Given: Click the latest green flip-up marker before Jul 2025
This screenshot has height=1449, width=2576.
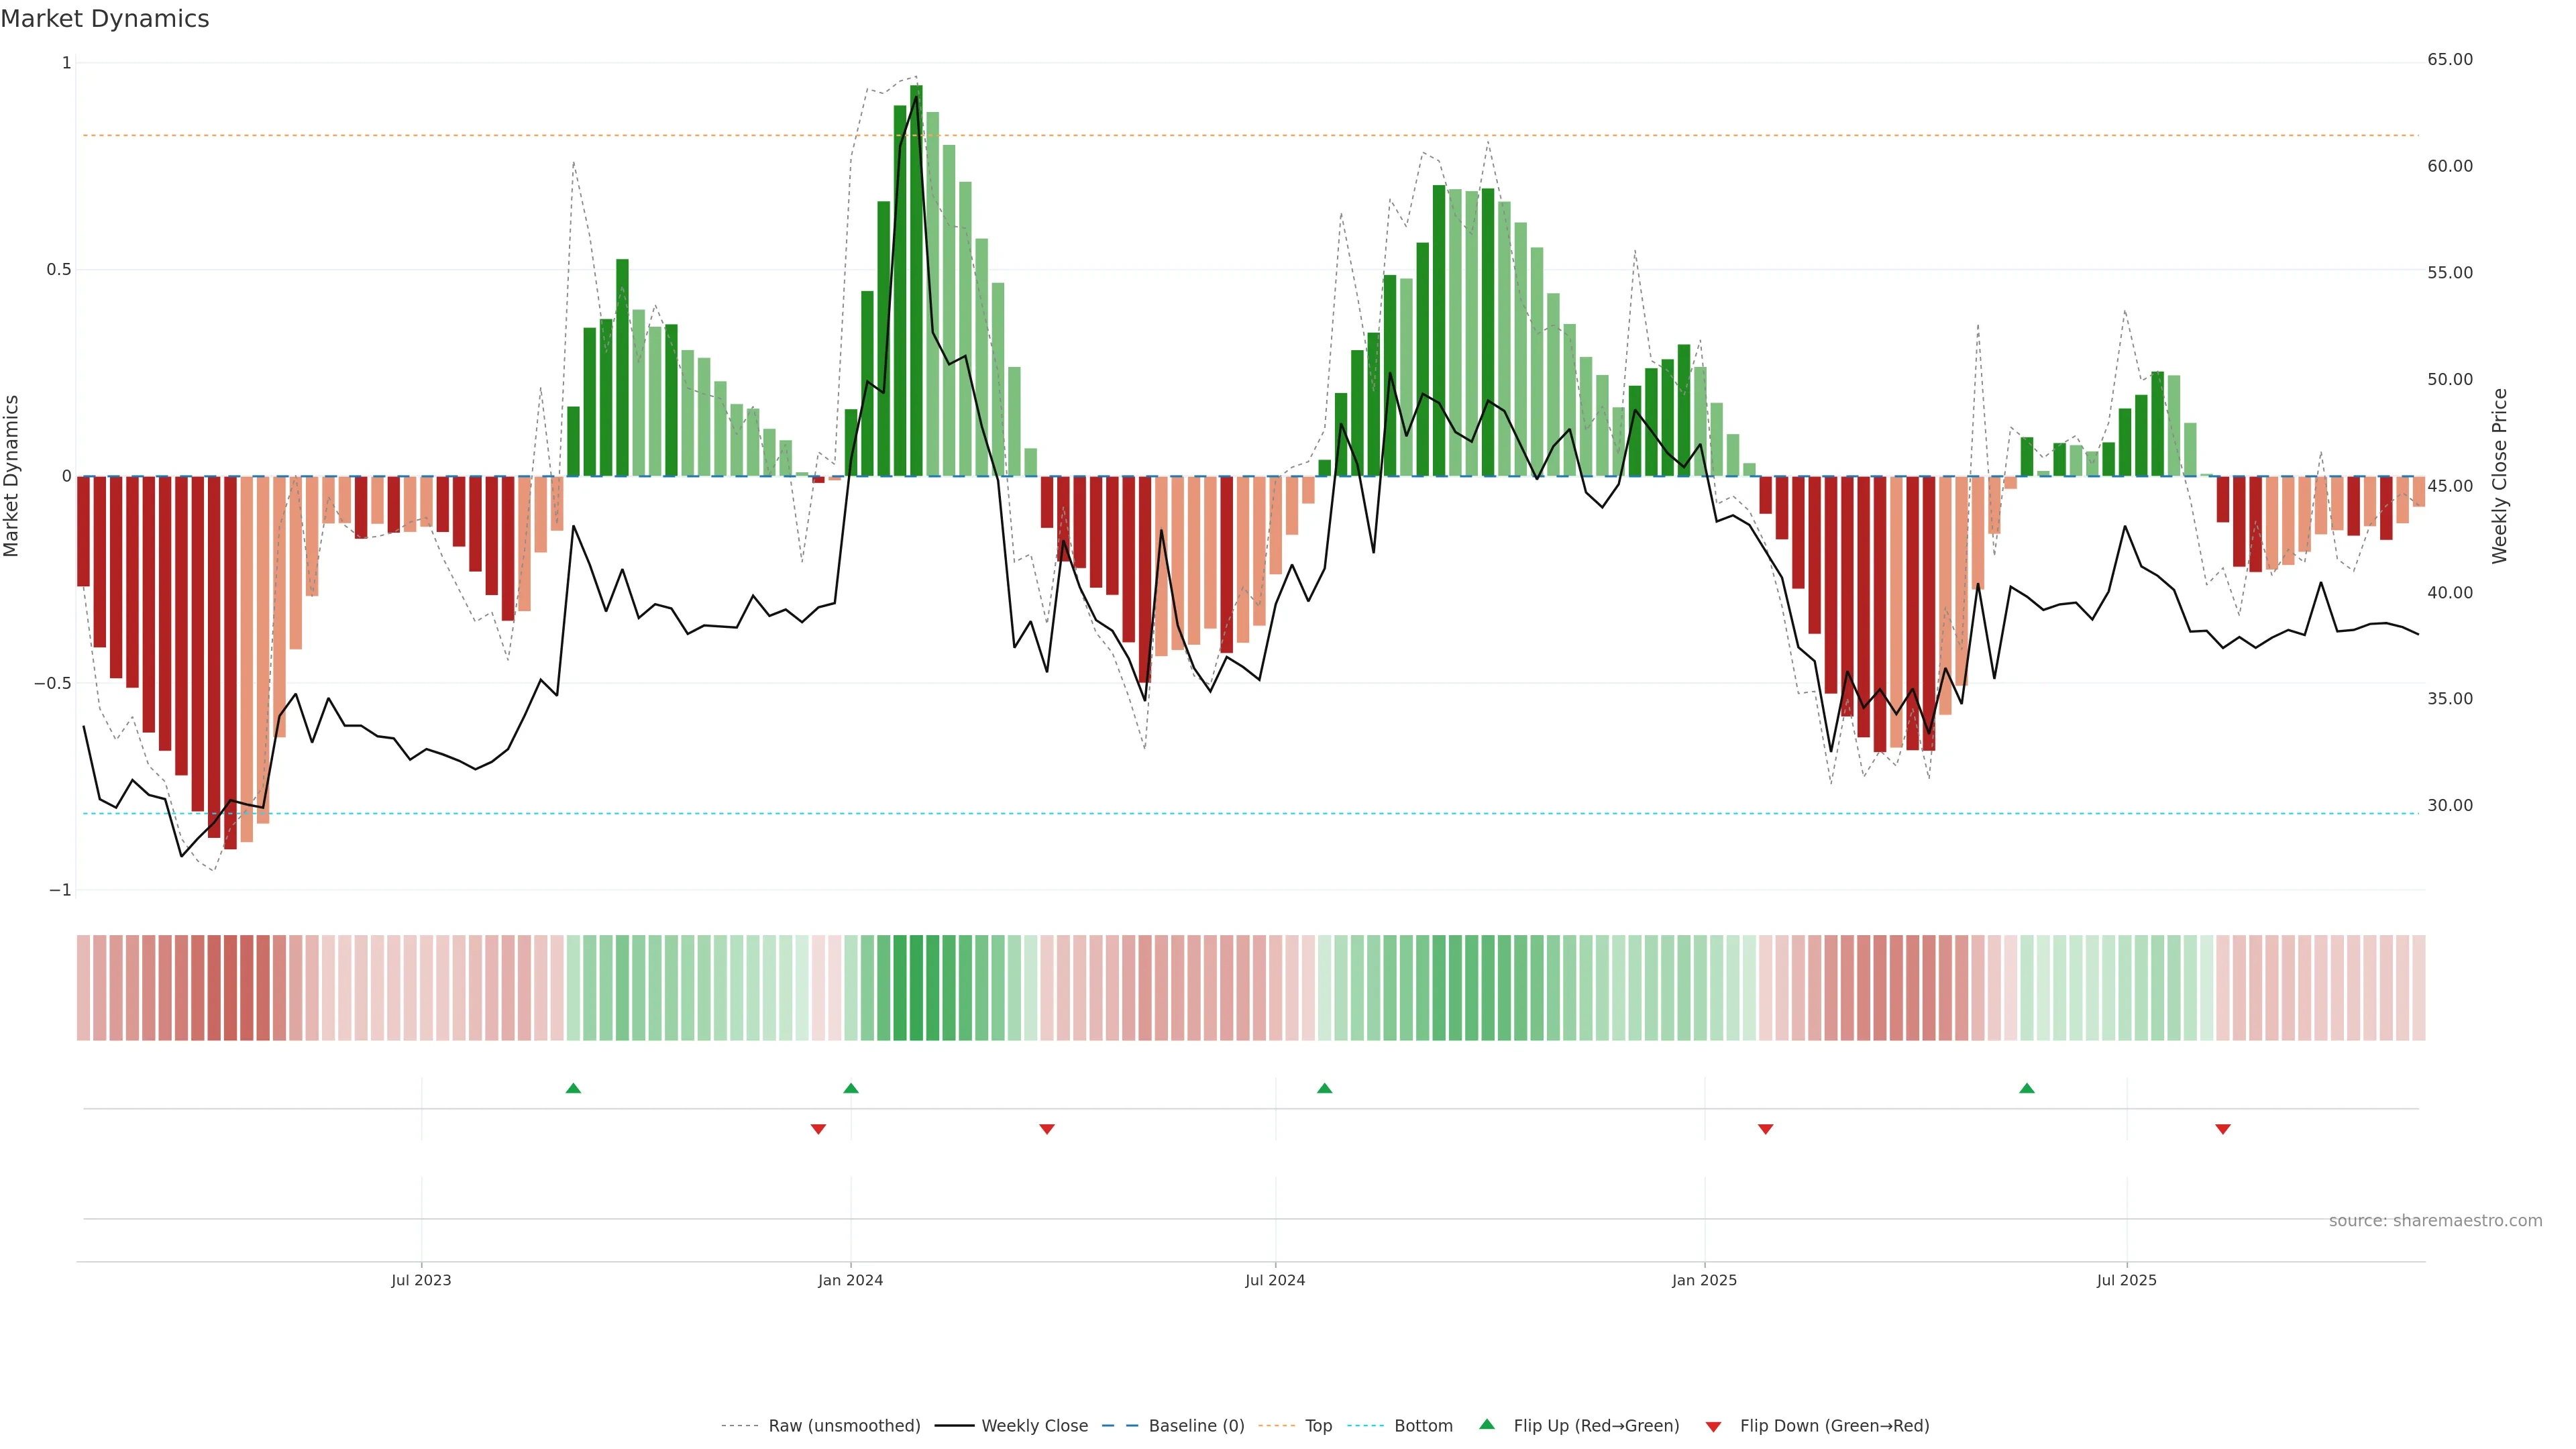Looking at the screenshot, I should pos(2026,1088).
